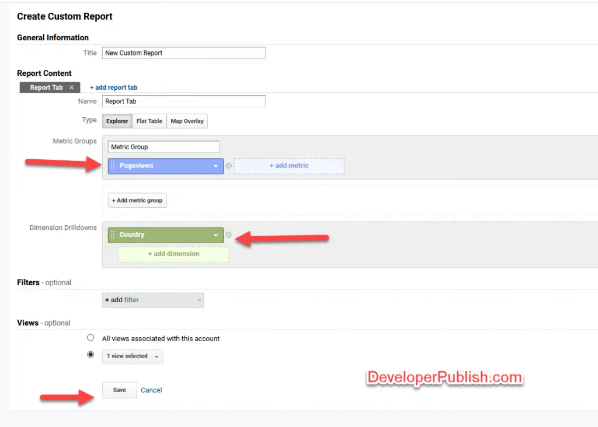
Task: Grab the Country dimension drag handle
Action: point(113,235)
